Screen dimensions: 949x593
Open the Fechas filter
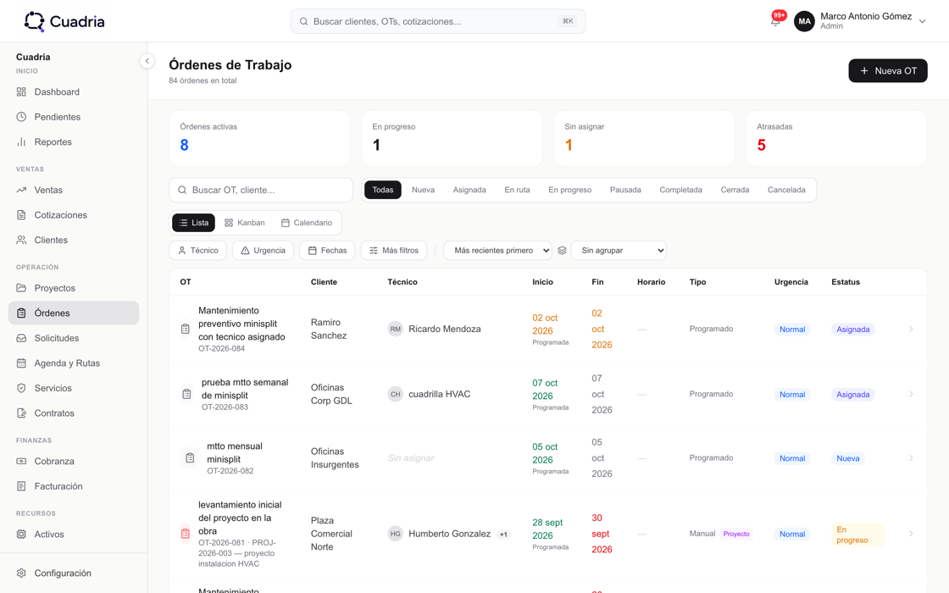click(x=327, y=251)
